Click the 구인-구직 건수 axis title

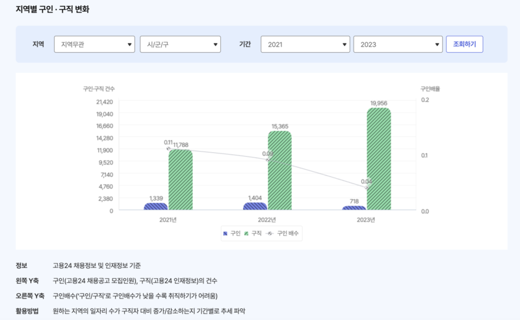99,88
